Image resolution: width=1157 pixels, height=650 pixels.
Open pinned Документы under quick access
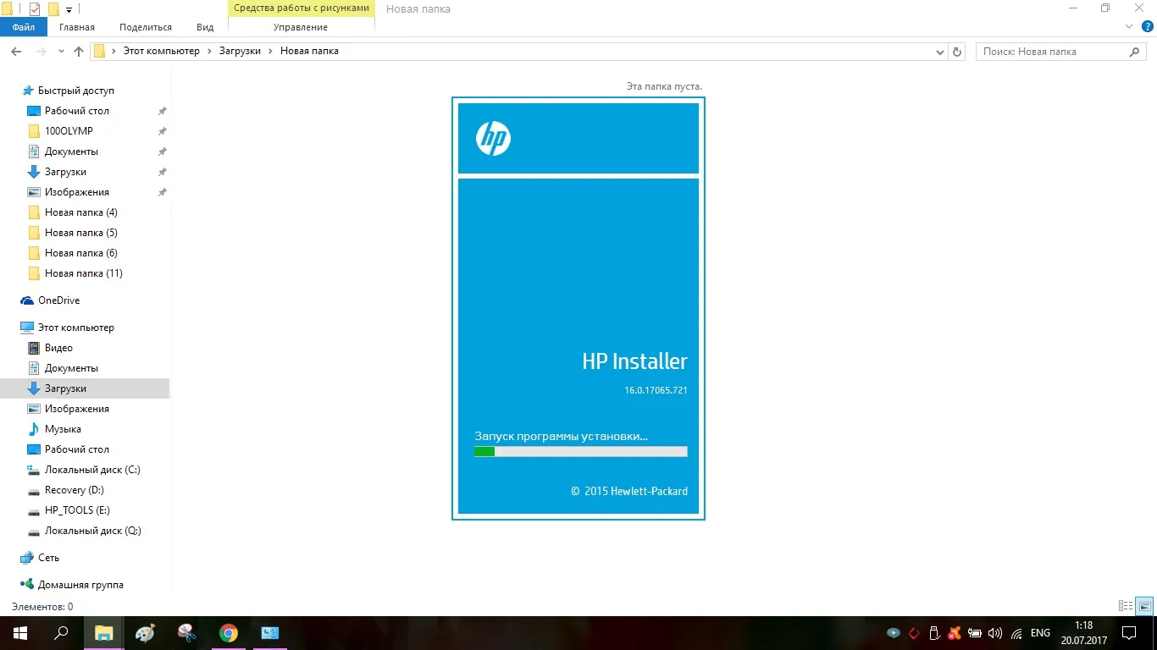click(x=71, y=151)
